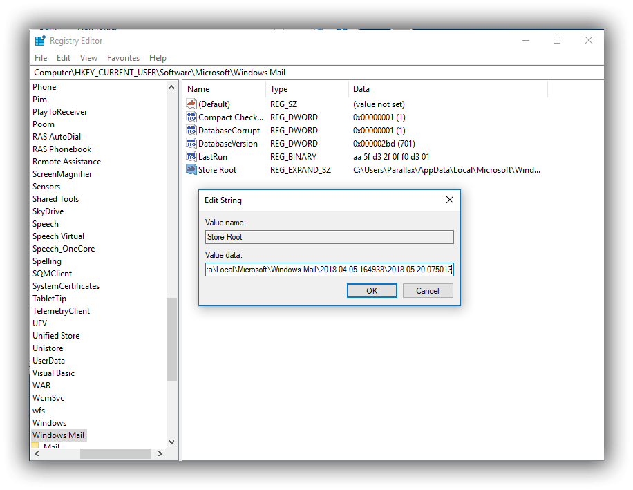The height and width of the screenshot is (490, 633).
Task: Select the SQMClient key
Action: (x=52, y=274)
